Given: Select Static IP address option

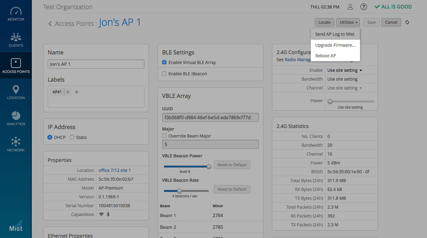Looking at the screenshot, I should [72, 137].
